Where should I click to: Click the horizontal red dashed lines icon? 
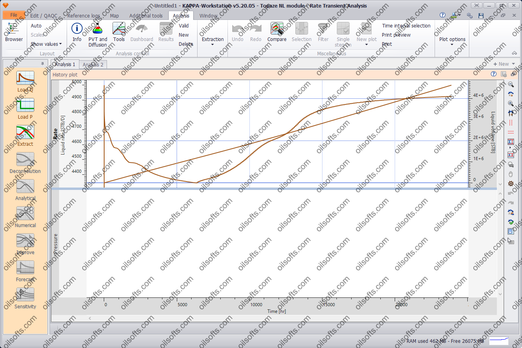(x=511, y=132)
